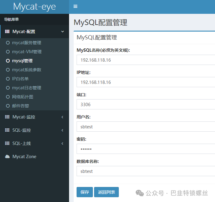Collapse the Mycat-配置 menu chevron
The height and width of the screenshot is (202, 215).
[62, 32]
